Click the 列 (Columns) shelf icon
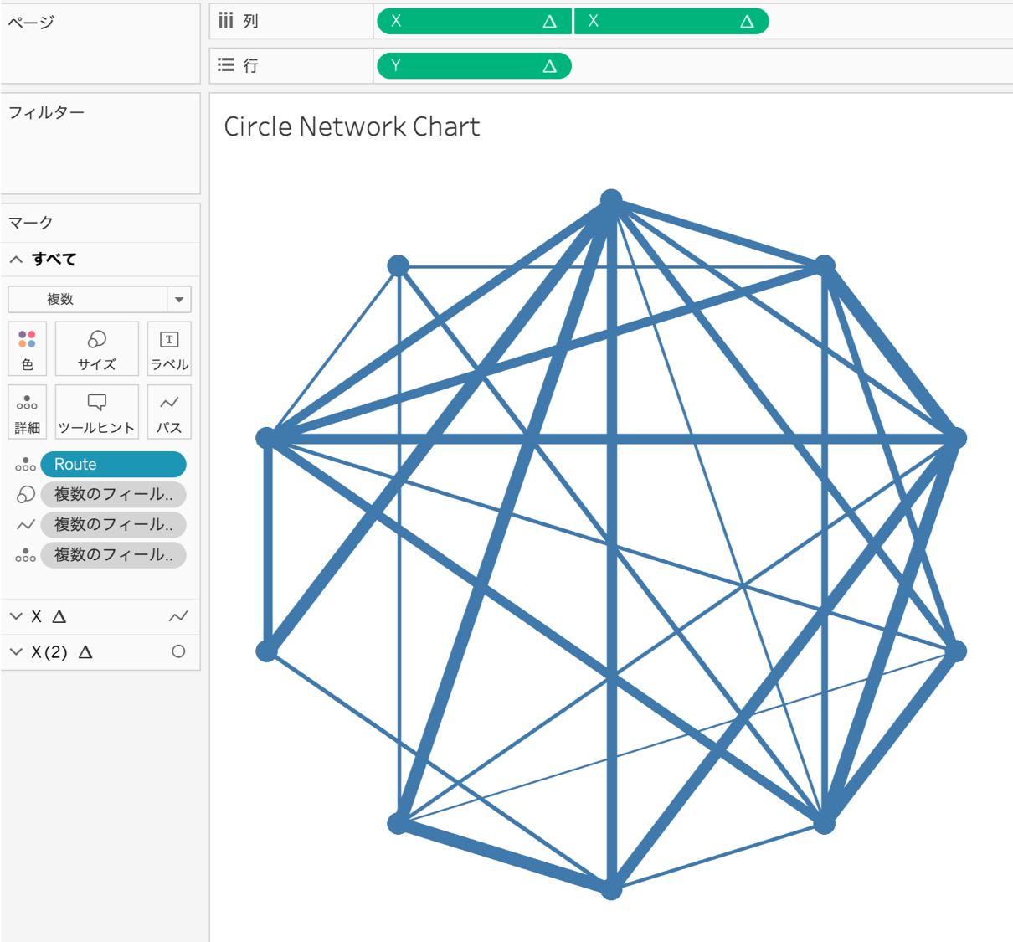The image size is (1013, 942). tap(225, 21)
